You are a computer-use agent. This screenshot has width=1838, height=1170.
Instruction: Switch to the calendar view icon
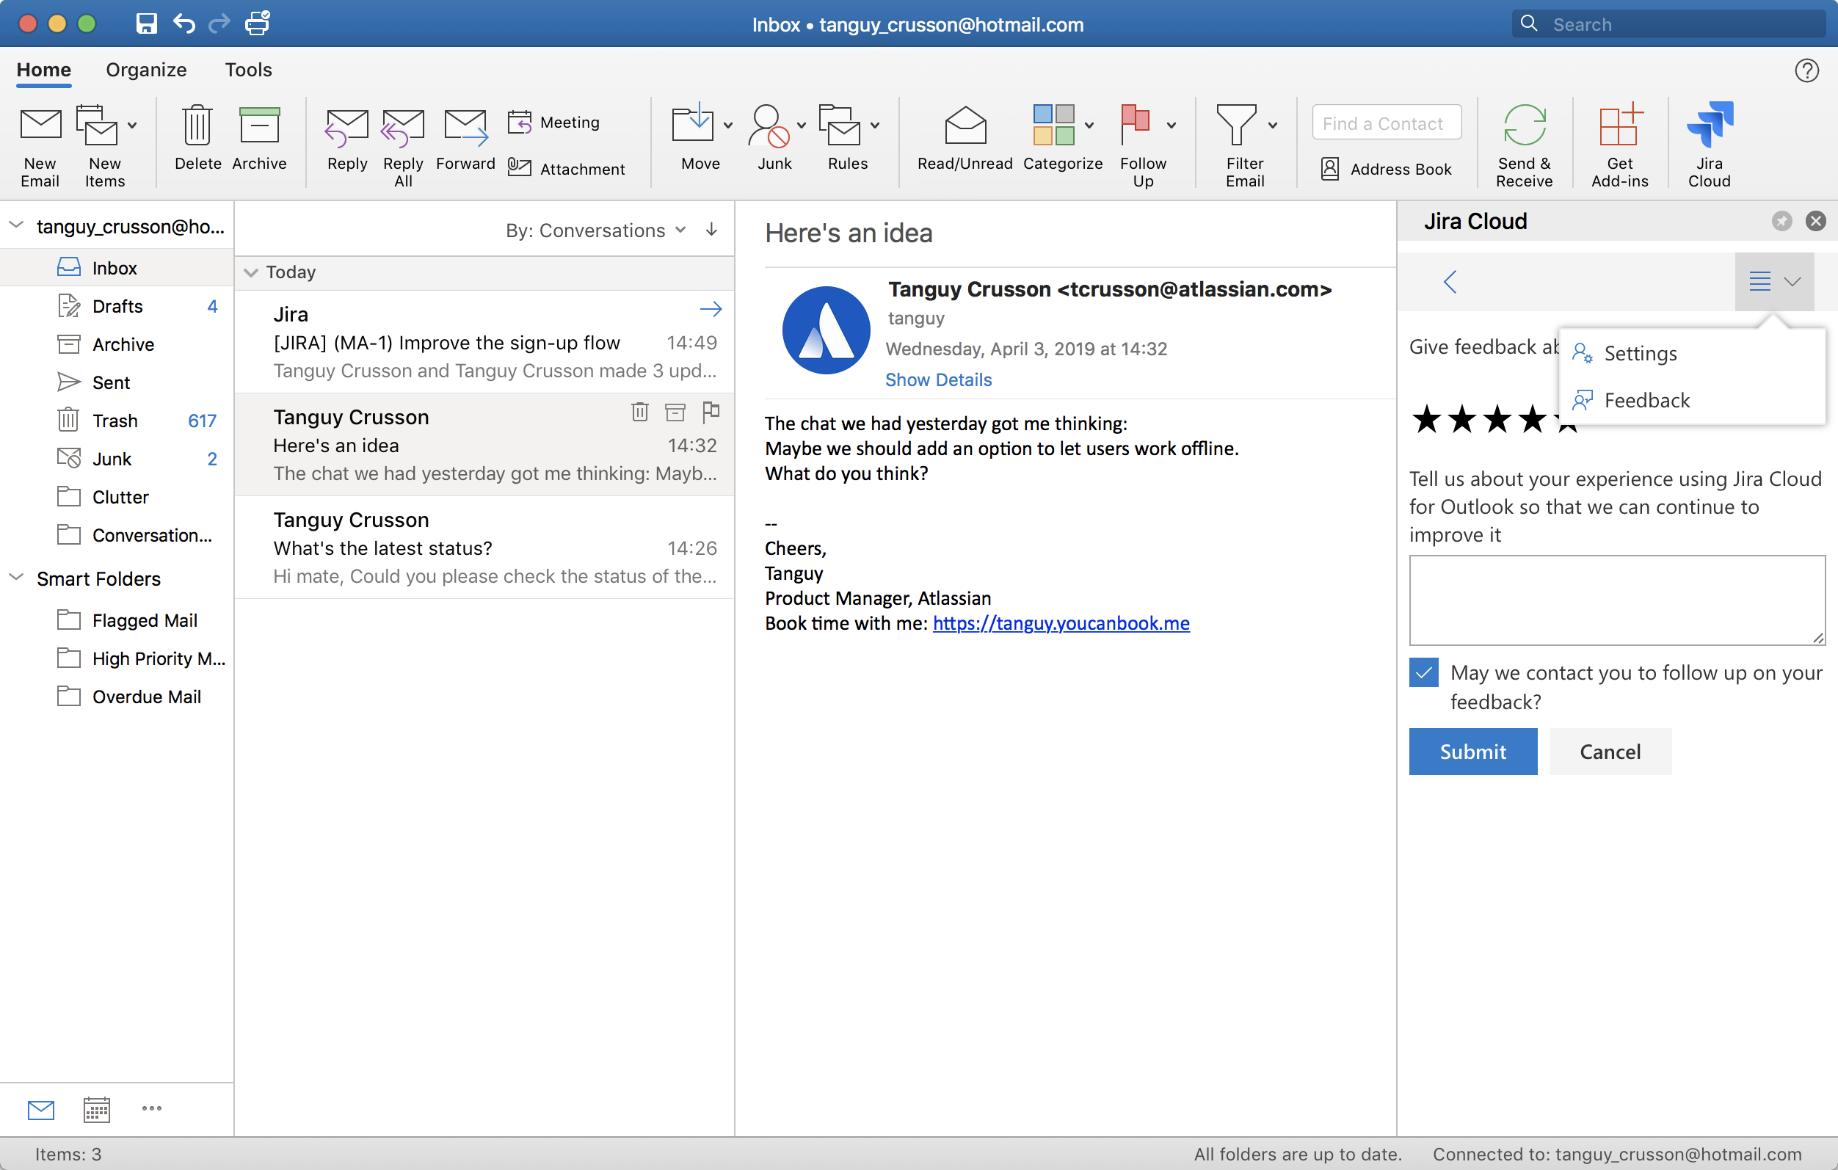click(96, 1109)
